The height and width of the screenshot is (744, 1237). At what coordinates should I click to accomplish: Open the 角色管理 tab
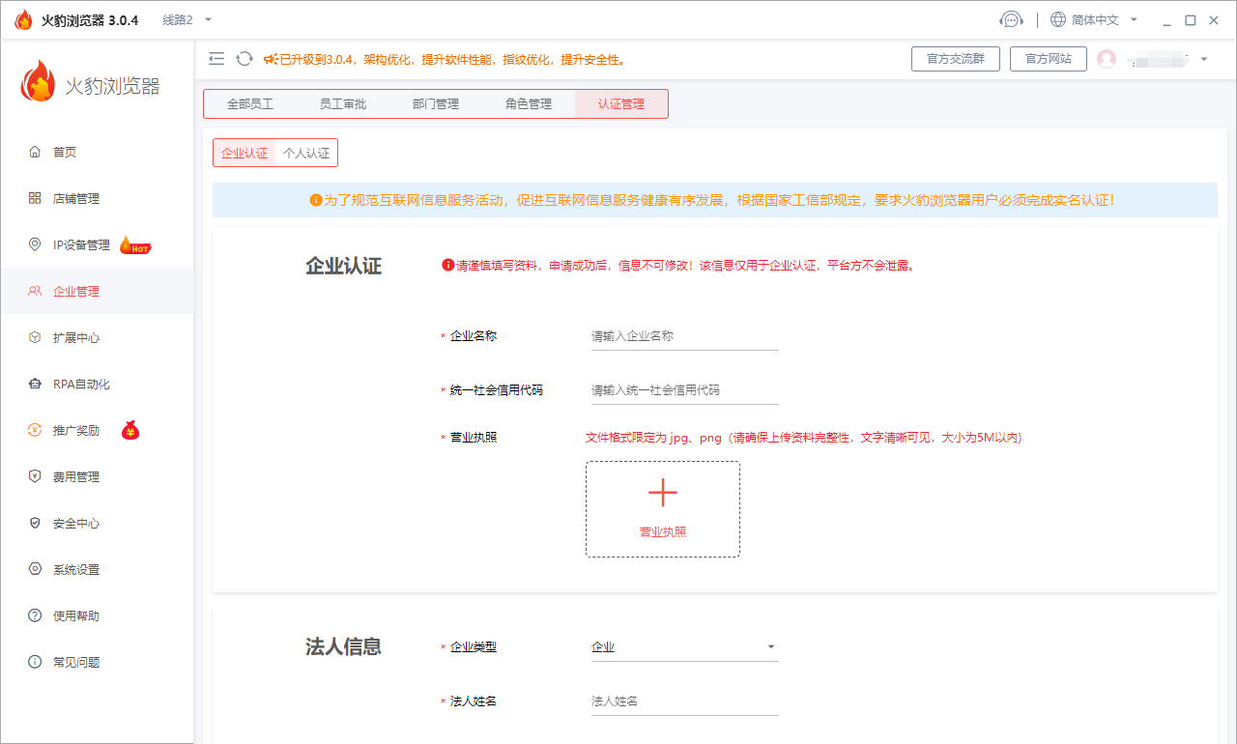[x=530, y=102]
